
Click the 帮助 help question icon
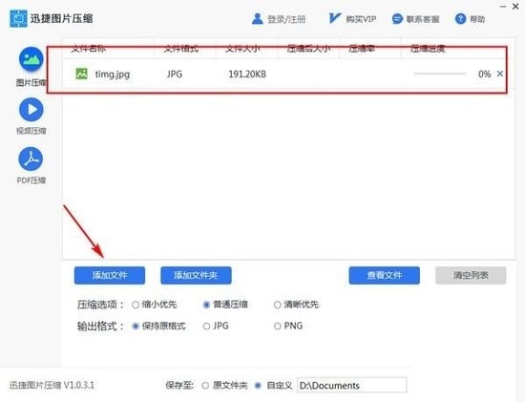click(x=460, y=19)
